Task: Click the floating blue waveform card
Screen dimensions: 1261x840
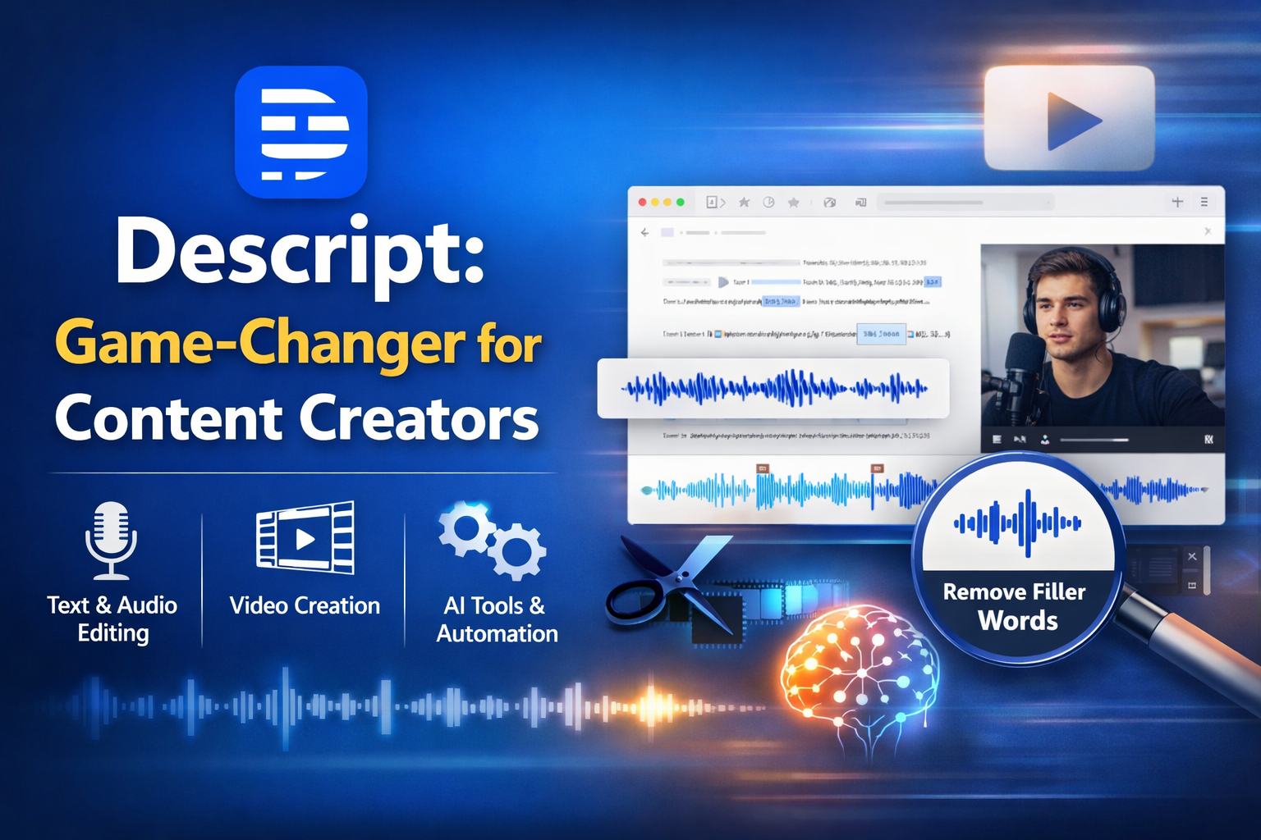Action: pyautogui.click(x=773, y=388)
